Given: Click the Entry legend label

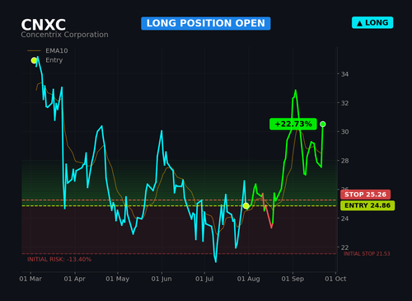Looking at the screenshot, I should click(x=54, y=60).
